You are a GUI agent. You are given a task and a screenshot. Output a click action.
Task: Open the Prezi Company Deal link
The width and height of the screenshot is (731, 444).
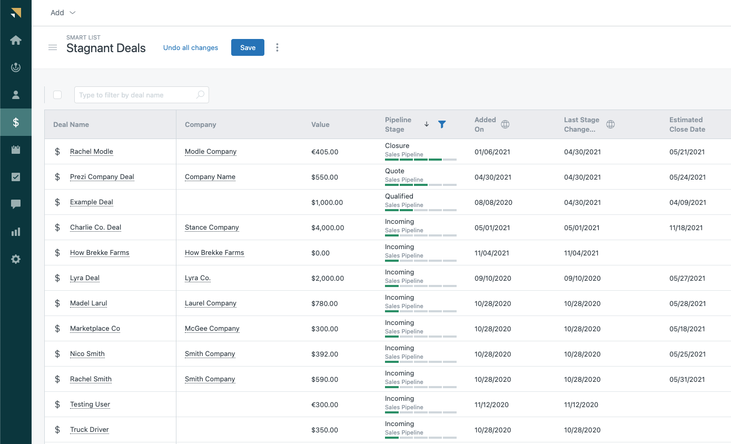[x=102, y=177]
